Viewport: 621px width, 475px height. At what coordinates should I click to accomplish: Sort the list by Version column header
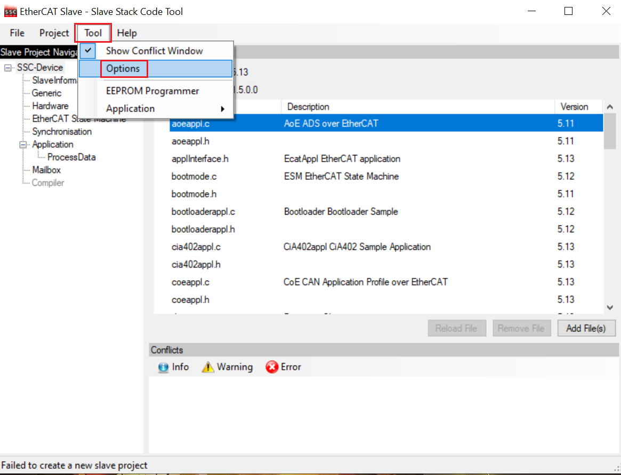point(574,107)
